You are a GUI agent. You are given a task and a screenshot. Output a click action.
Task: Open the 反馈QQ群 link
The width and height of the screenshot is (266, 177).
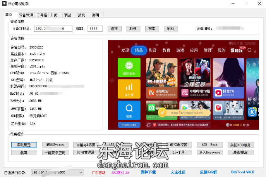point(208,172)
